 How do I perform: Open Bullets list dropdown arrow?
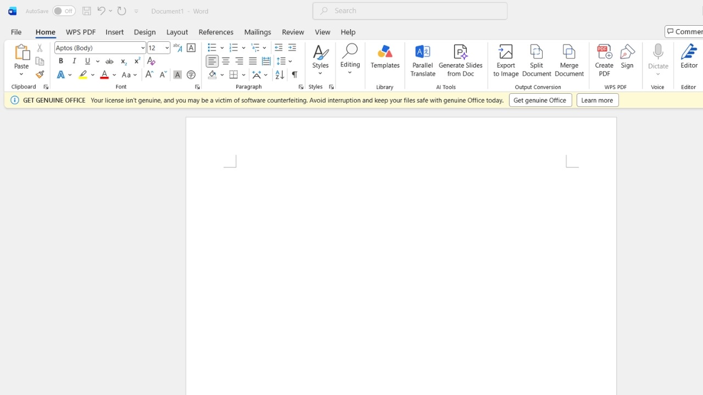222,48
